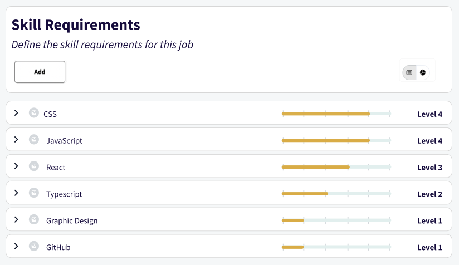Click the image icon beside CSS
459x265 pixels.
pyautogui.click(x=34, y=112)
